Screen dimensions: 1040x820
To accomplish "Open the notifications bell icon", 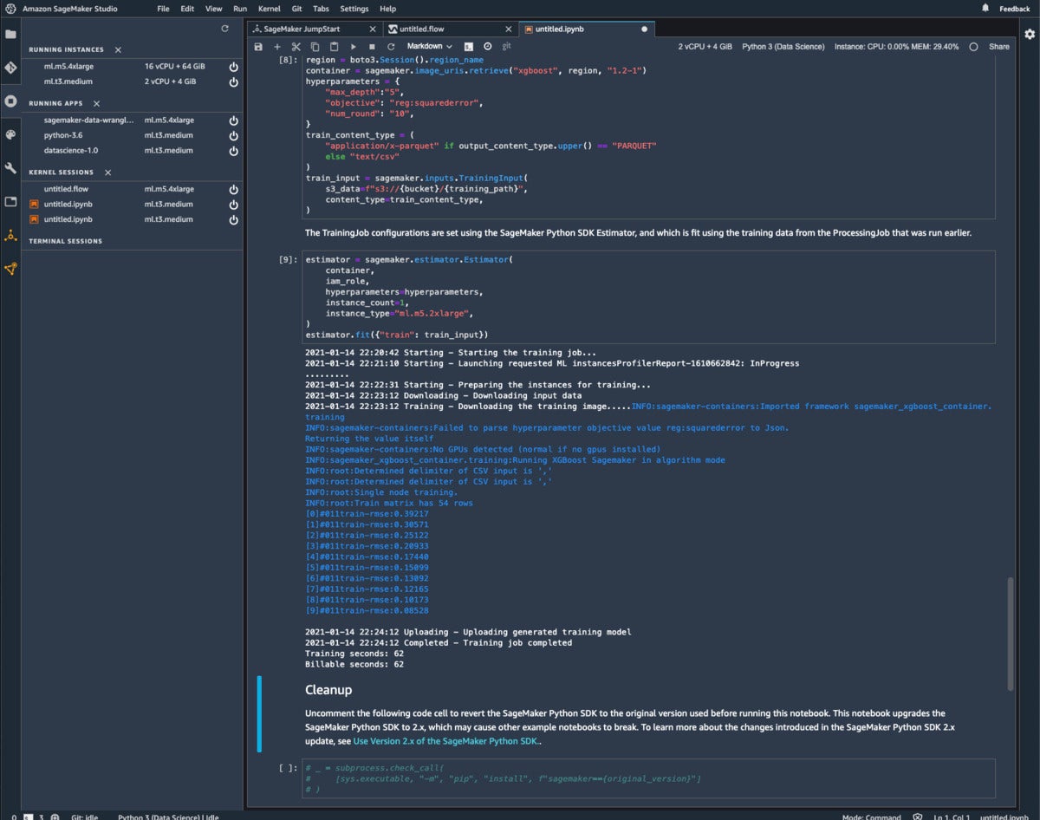I will [985, 8].
